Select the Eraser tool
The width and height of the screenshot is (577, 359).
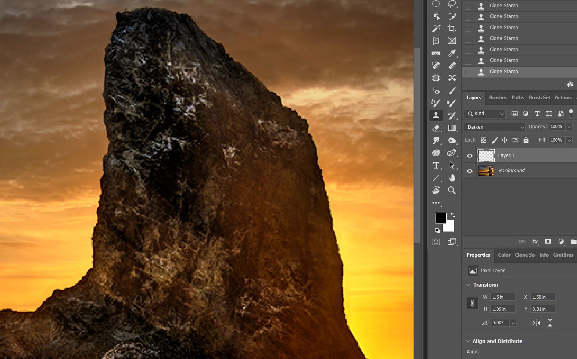coord(436,128)
